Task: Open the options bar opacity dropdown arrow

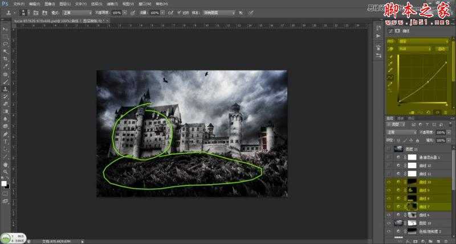Action: (125, 13)
